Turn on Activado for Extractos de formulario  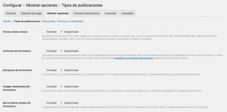click(44, 70)
